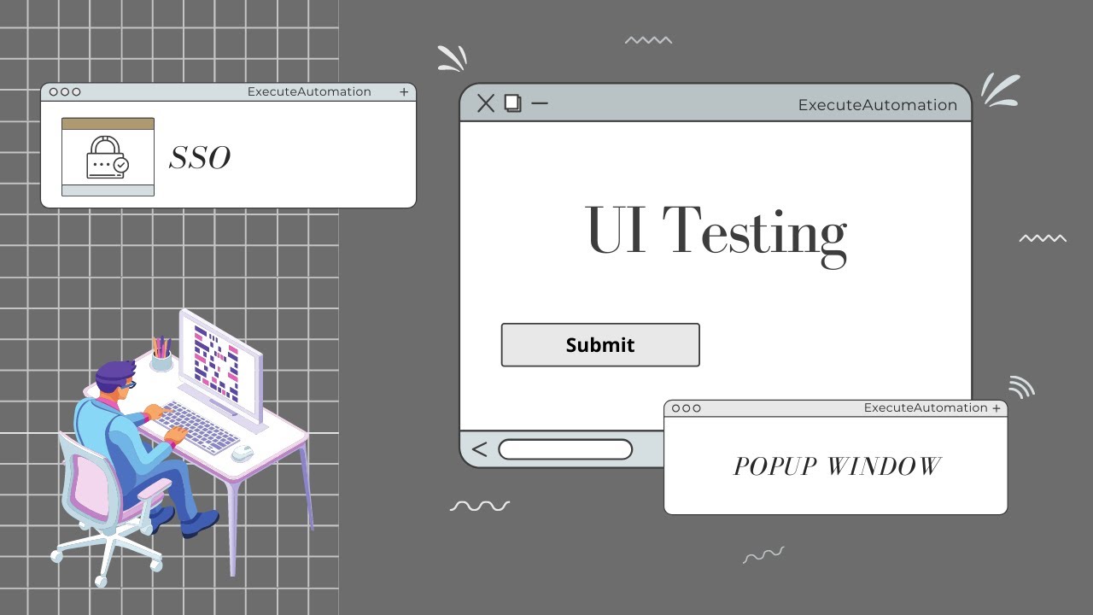Screen dimensions: 1093x615
Task: Click the X close icon in UI Testing window
Action: 486,103
